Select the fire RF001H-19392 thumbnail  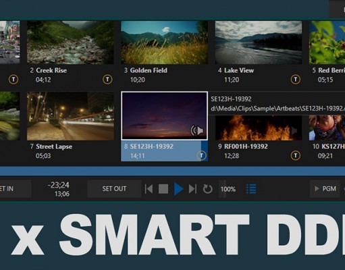click(259, 128)
